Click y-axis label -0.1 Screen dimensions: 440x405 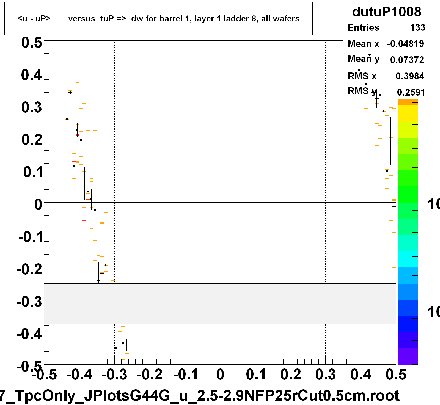(x=31, y=237)
